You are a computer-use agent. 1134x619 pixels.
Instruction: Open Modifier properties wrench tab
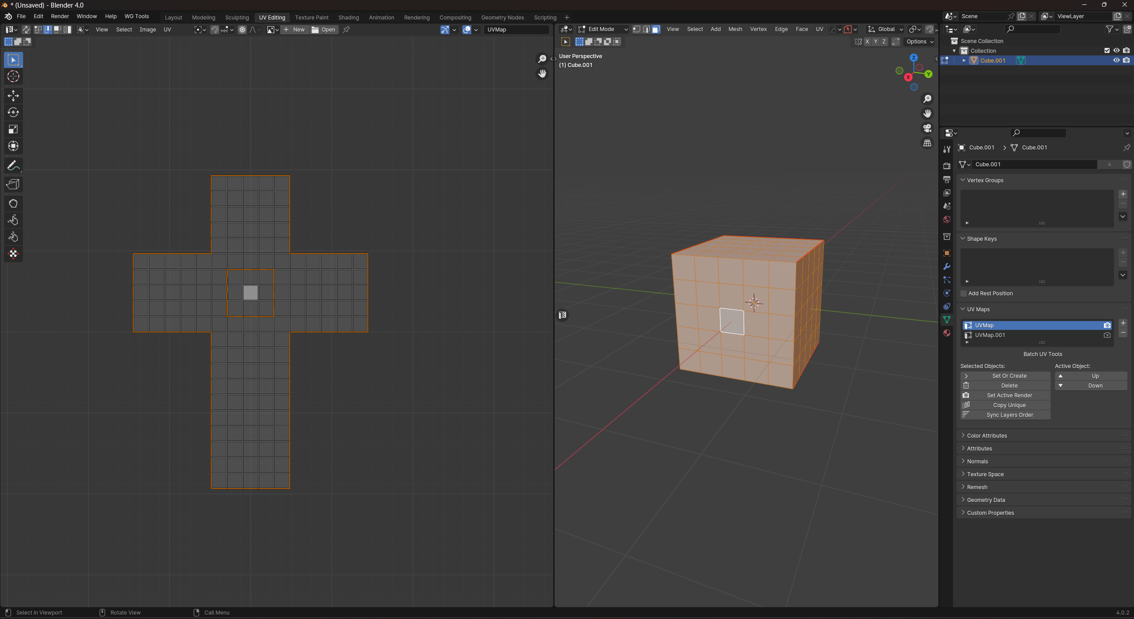[x=946, y=266]
